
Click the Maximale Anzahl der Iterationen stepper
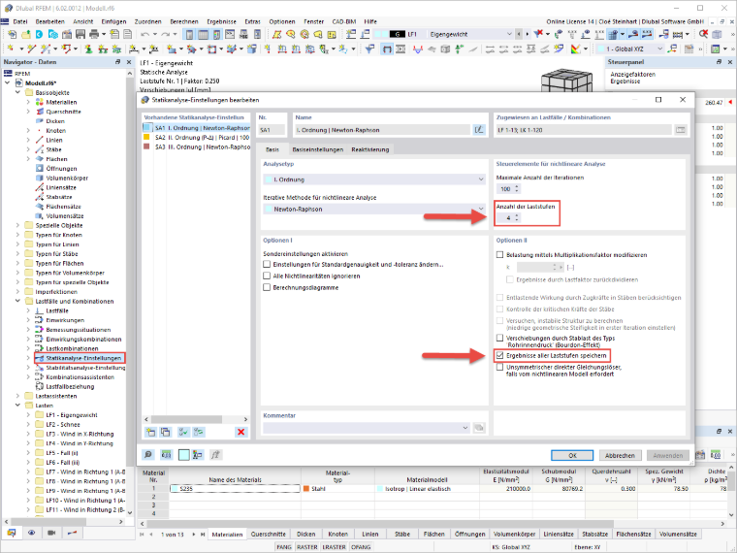(x=517, y=188)
